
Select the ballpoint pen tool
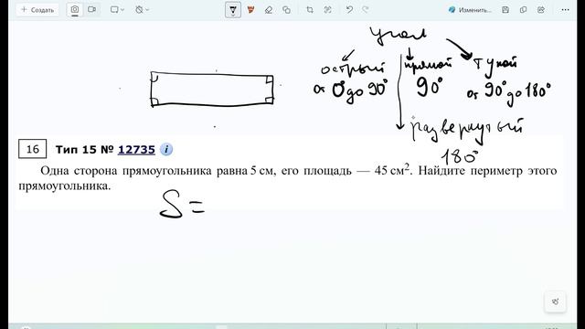(233, 10)
